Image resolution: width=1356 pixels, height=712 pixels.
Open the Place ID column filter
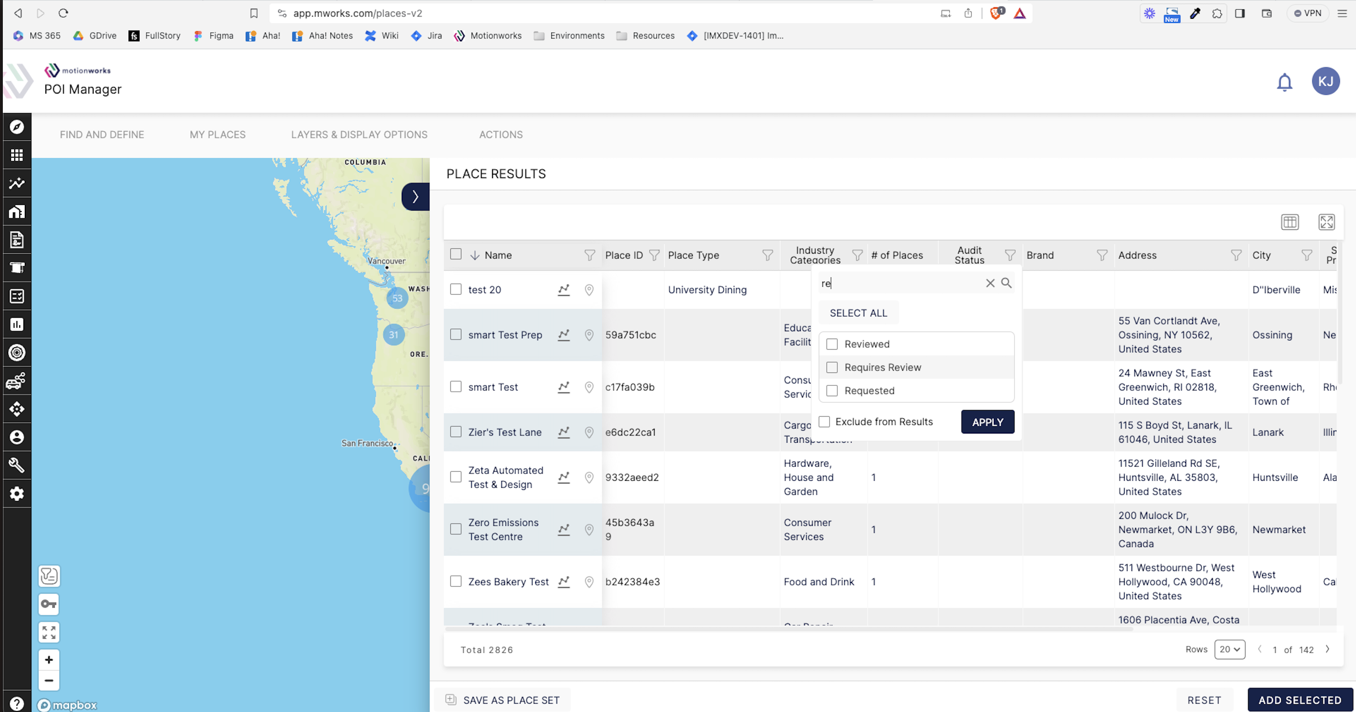coord(654,255)
